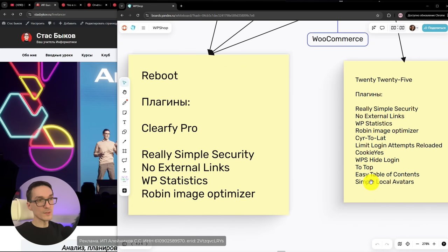Select the text tool
The width and height of the screenshot is (448, 252).
(124, 122)
